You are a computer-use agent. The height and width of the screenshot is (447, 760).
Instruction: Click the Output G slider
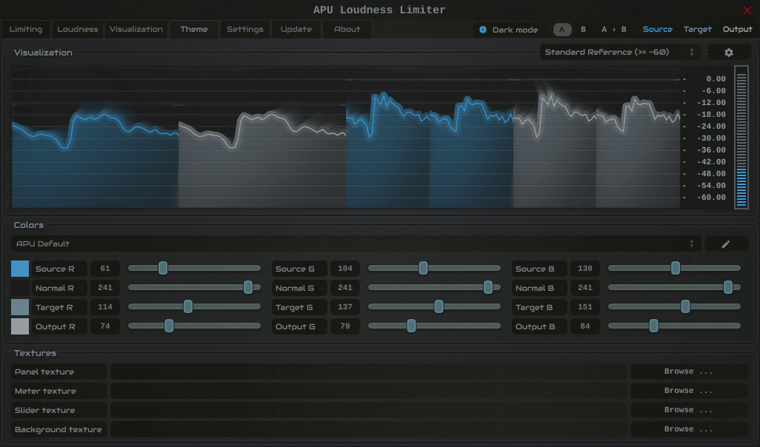(434, 326)
